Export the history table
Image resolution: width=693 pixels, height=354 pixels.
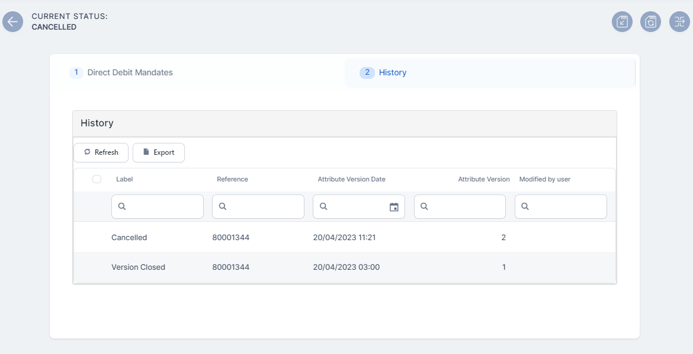click(158, 152)
